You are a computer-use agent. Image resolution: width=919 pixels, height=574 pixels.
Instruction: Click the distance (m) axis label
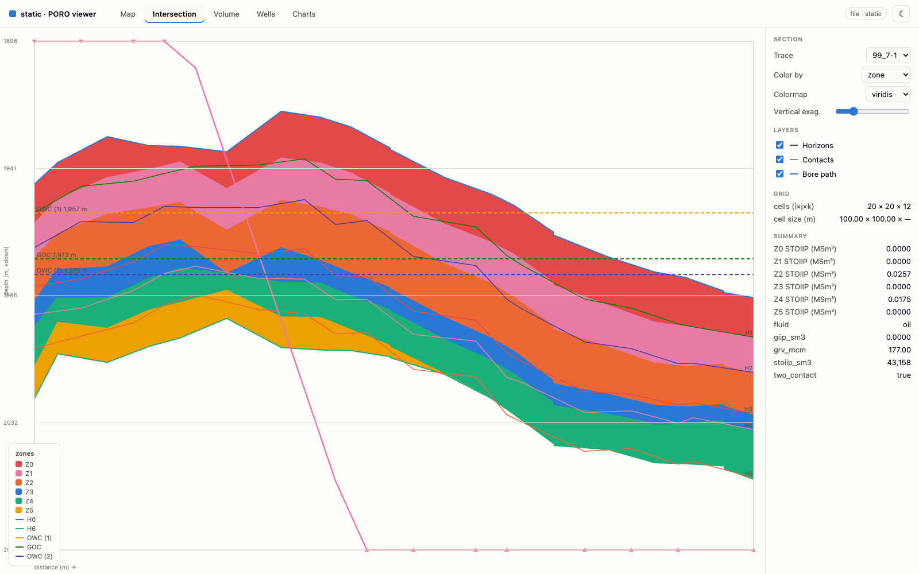[55, 567]
